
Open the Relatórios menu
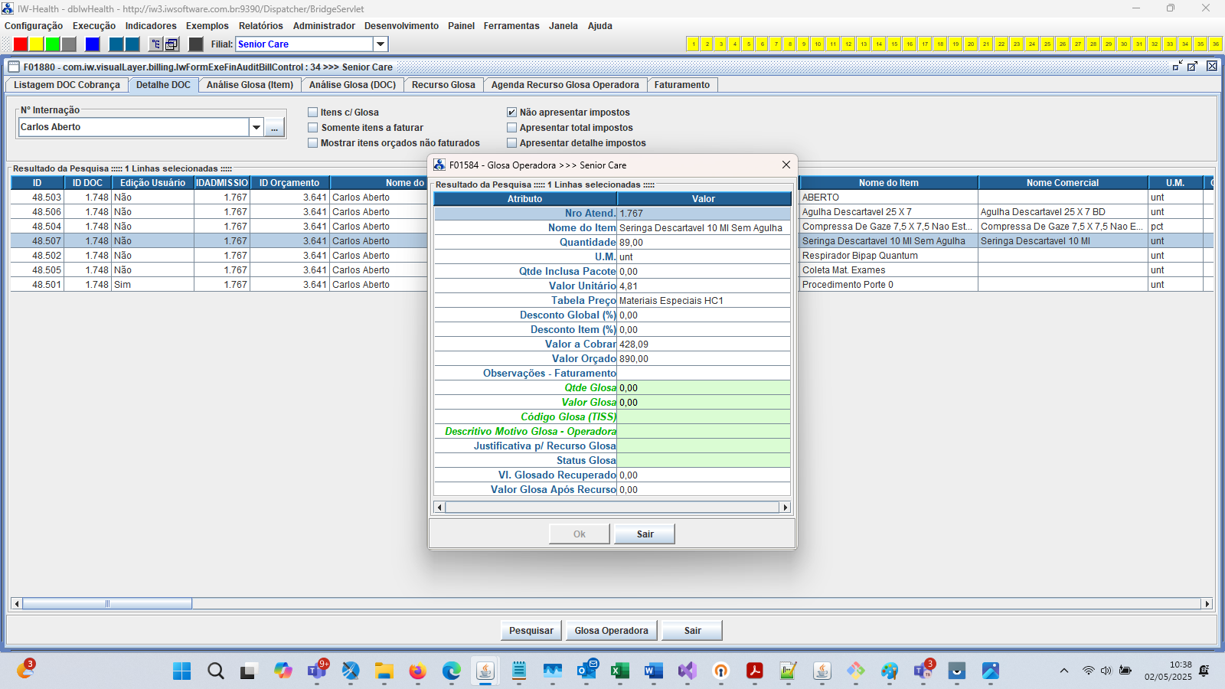[260, 26]
